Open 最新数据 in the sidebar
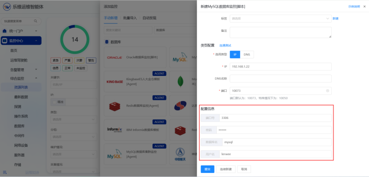 point(21,97)
